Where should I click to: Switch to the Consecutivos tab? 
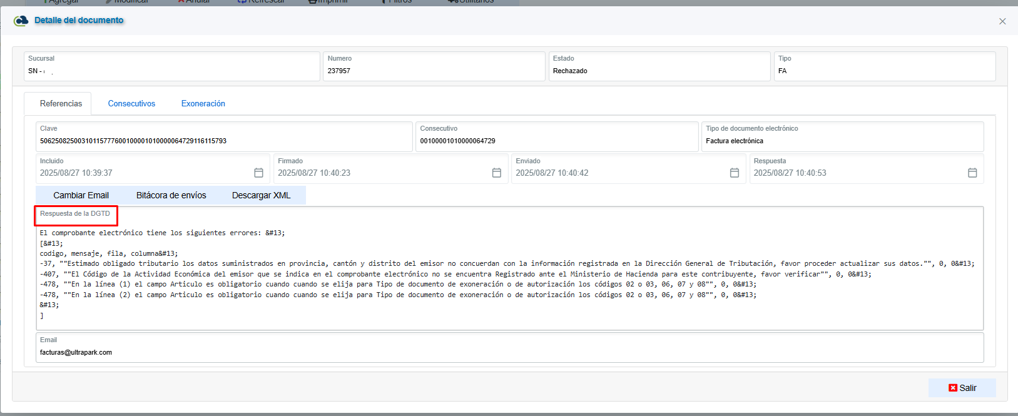click(131, 104)
